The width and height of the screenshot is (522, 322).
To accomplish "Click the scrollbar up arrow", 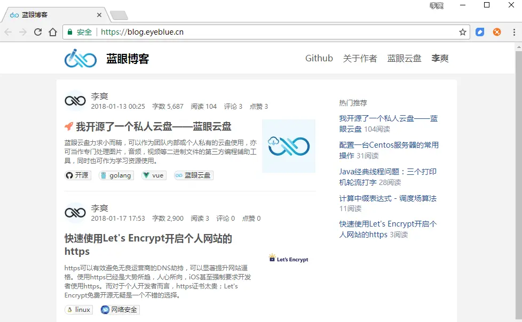I will click(519, 47).
